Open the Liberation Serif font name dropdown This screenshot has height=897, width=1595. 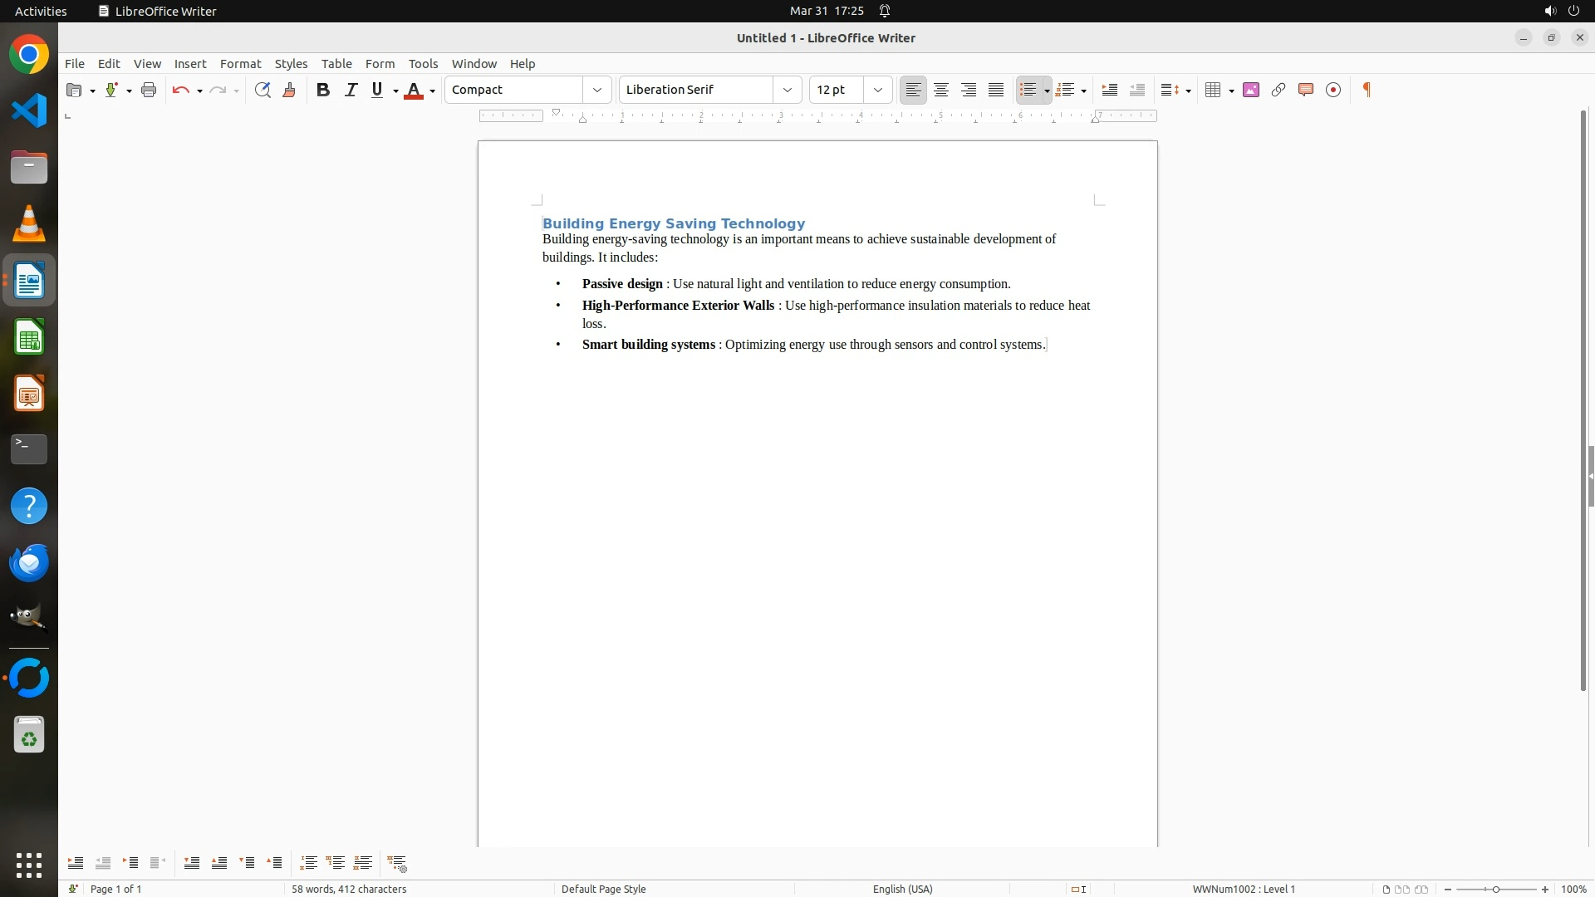pos(787,90)
